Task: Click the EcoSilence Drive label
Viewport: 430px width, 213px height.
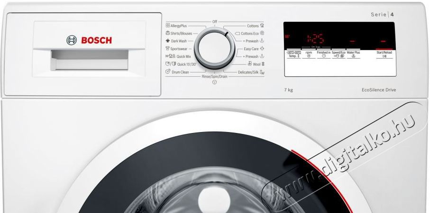Action: tap(379, 90)
